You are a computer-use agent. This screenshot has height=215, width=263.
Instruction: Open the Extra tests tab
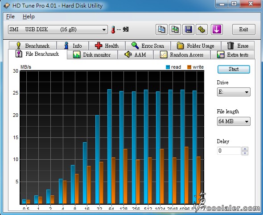233,55
